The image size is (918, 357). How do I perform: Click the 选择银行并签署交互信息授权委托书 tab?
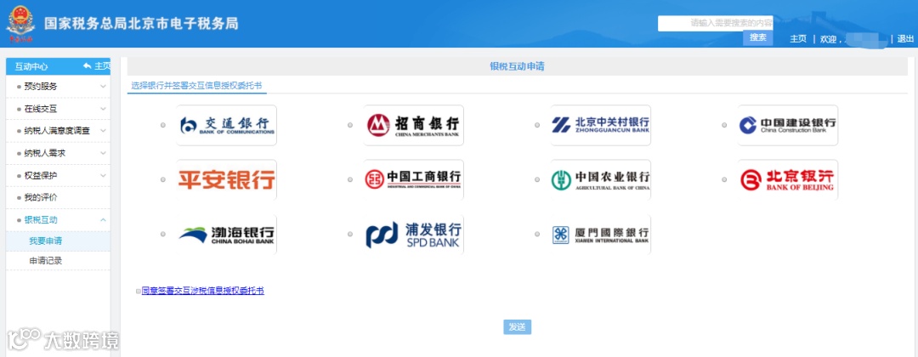pos(196,86)
